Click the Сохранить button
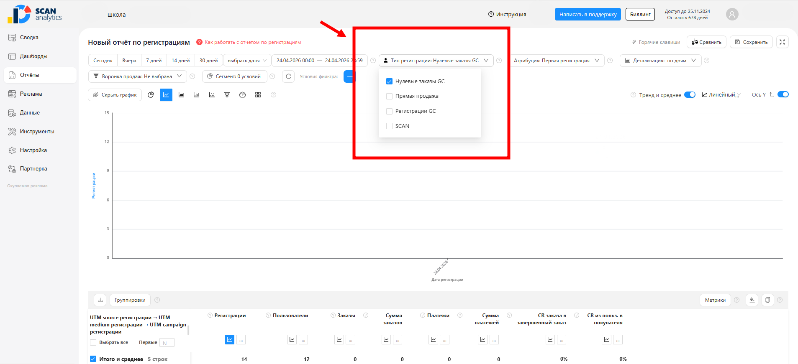798x364 pixels. (751, 42)
